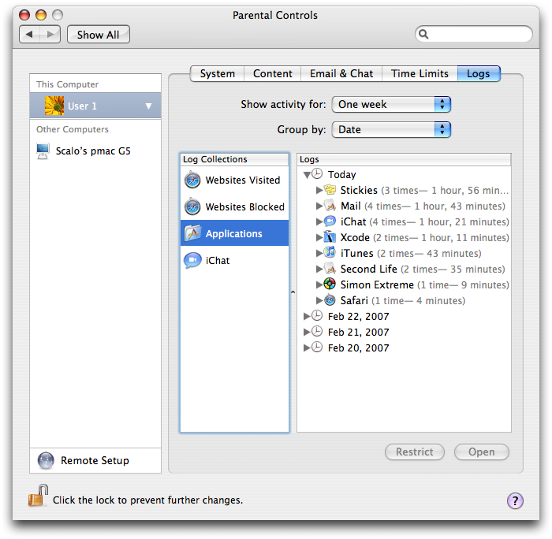
Task: Open the User 1 actions triangle menu
Action: 148,106
